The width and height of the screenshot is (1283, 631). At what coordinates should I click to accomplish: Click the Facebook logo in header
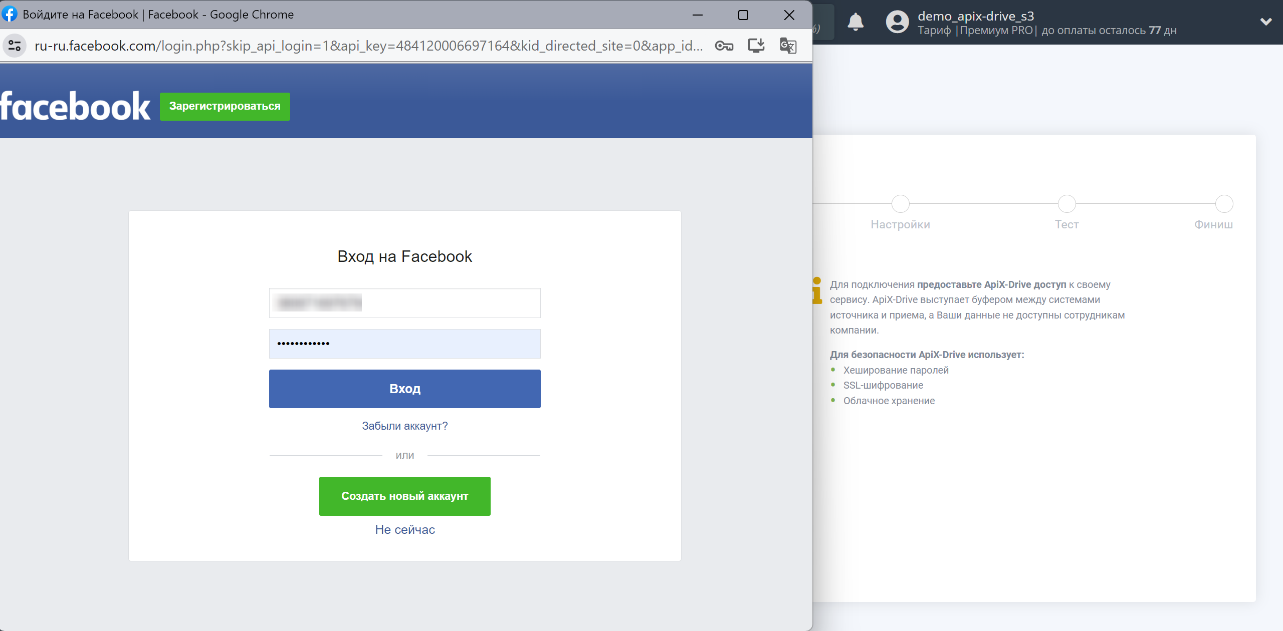[75, 106]
